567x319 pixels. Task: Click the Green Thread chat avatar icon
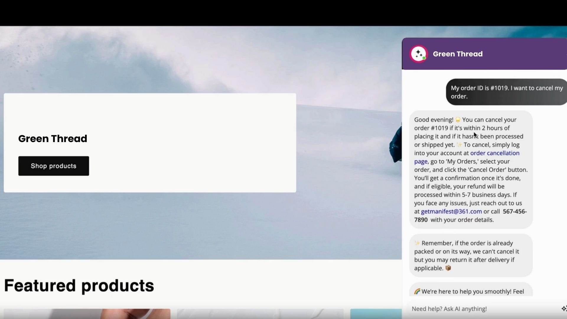(418, 54)
